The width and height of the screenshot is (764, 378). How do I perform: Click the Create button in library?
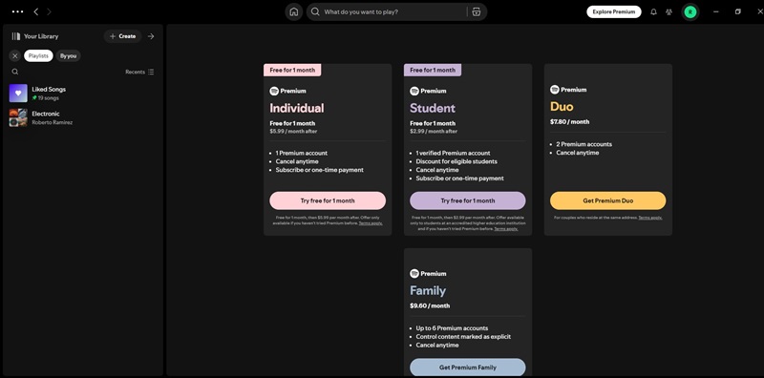123,36
